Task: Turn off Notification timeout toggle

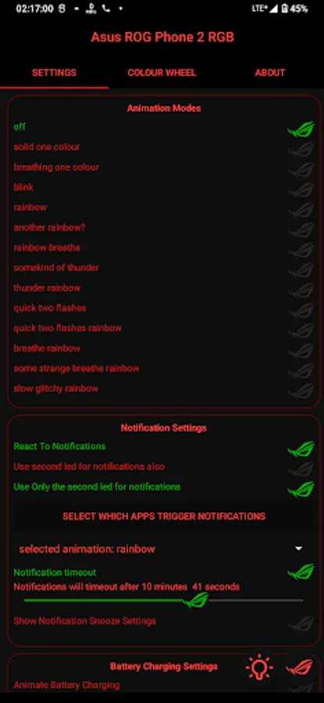Action: [x=301, y=572]
